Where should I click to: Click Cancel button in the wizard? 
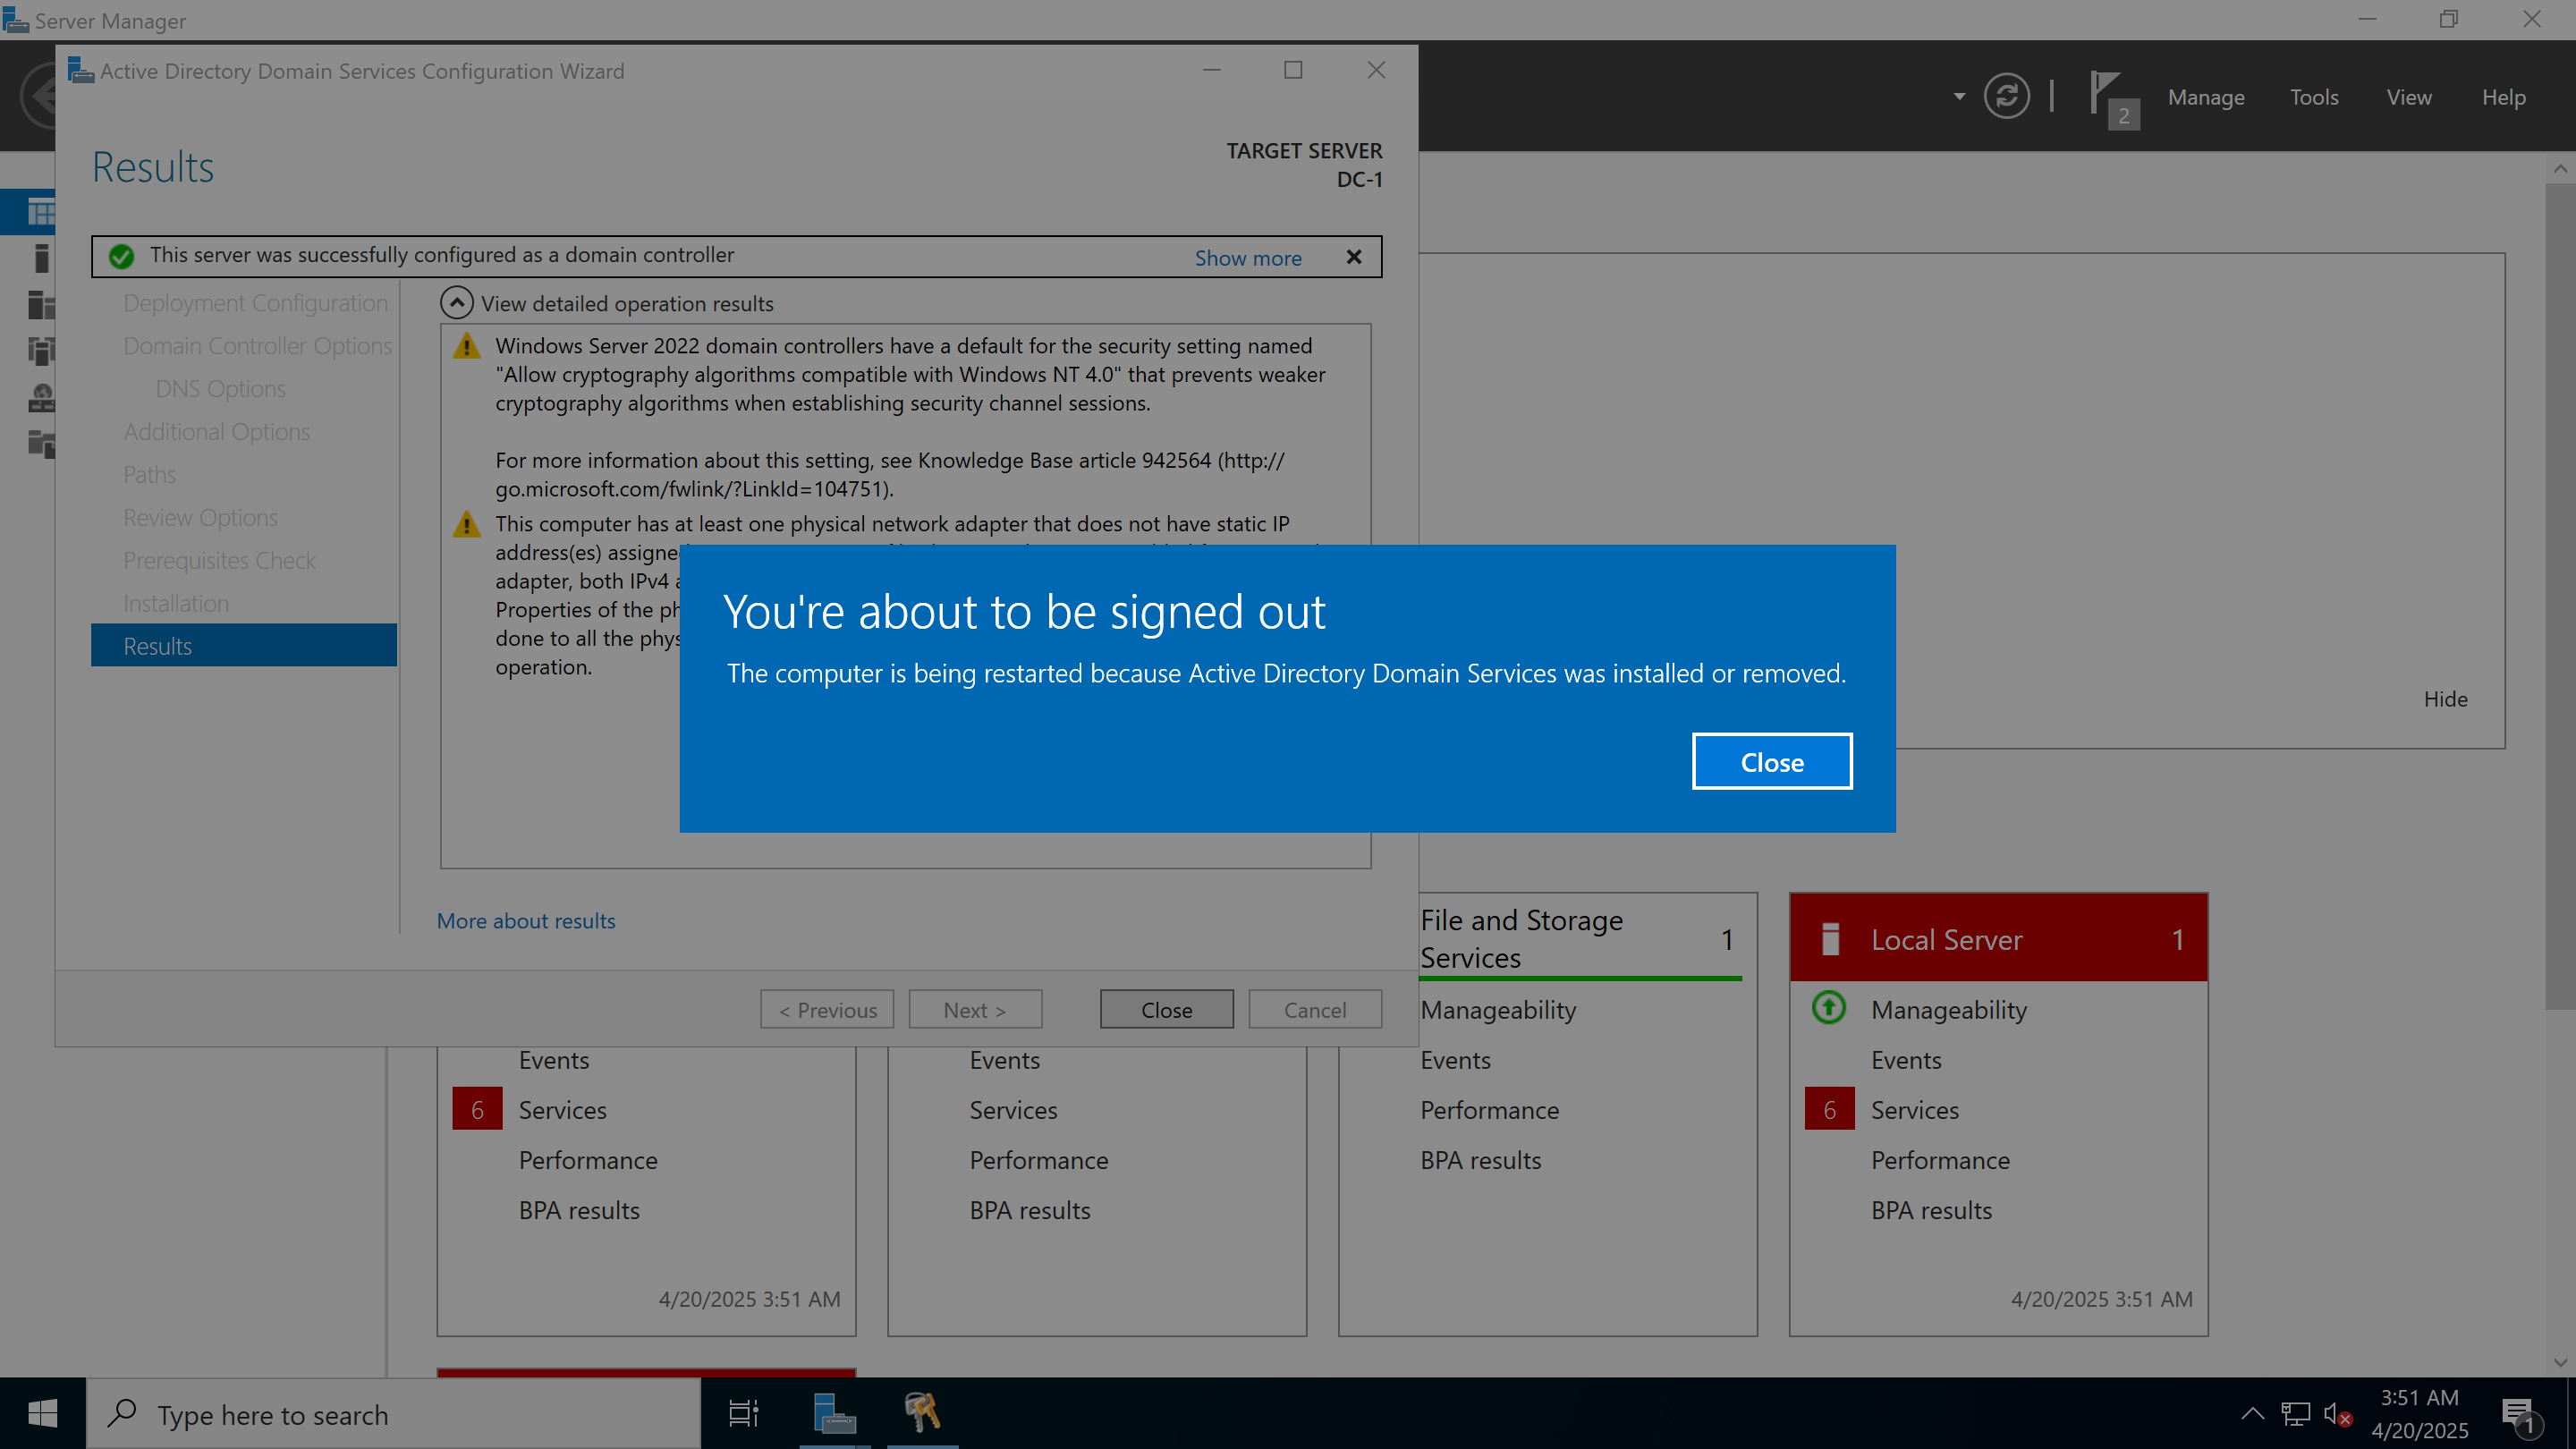point(1315,1010)
